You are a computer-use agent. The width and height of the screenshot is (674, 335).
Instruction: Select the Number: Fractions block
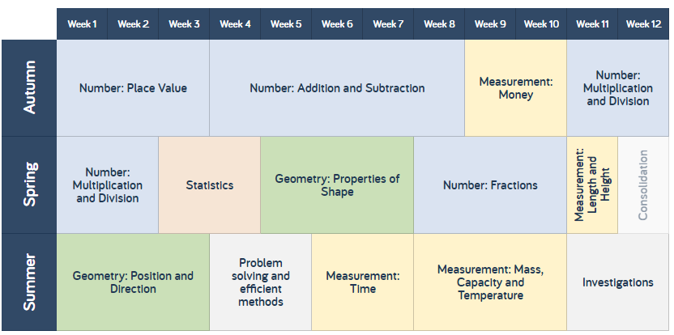tap(490, 185)
